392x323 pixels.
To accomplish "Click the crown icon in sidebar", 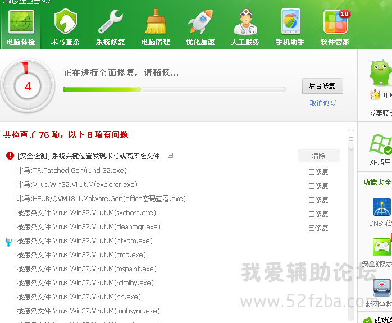I will point(375,94).
